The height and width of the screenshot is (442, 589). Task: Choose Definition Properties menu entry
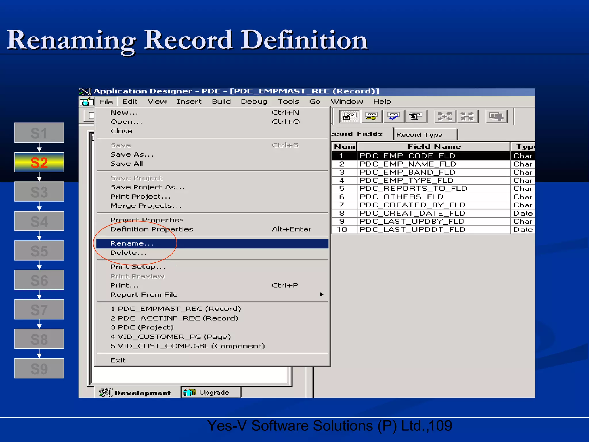click(x=212, y=229)
